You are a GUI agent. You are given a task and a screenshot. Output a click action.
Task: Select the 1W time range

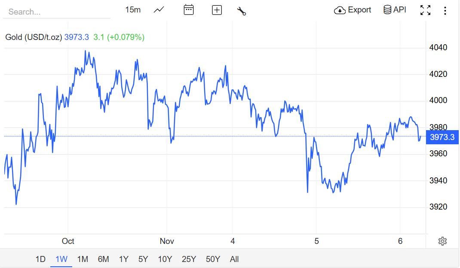coord(61,259)
